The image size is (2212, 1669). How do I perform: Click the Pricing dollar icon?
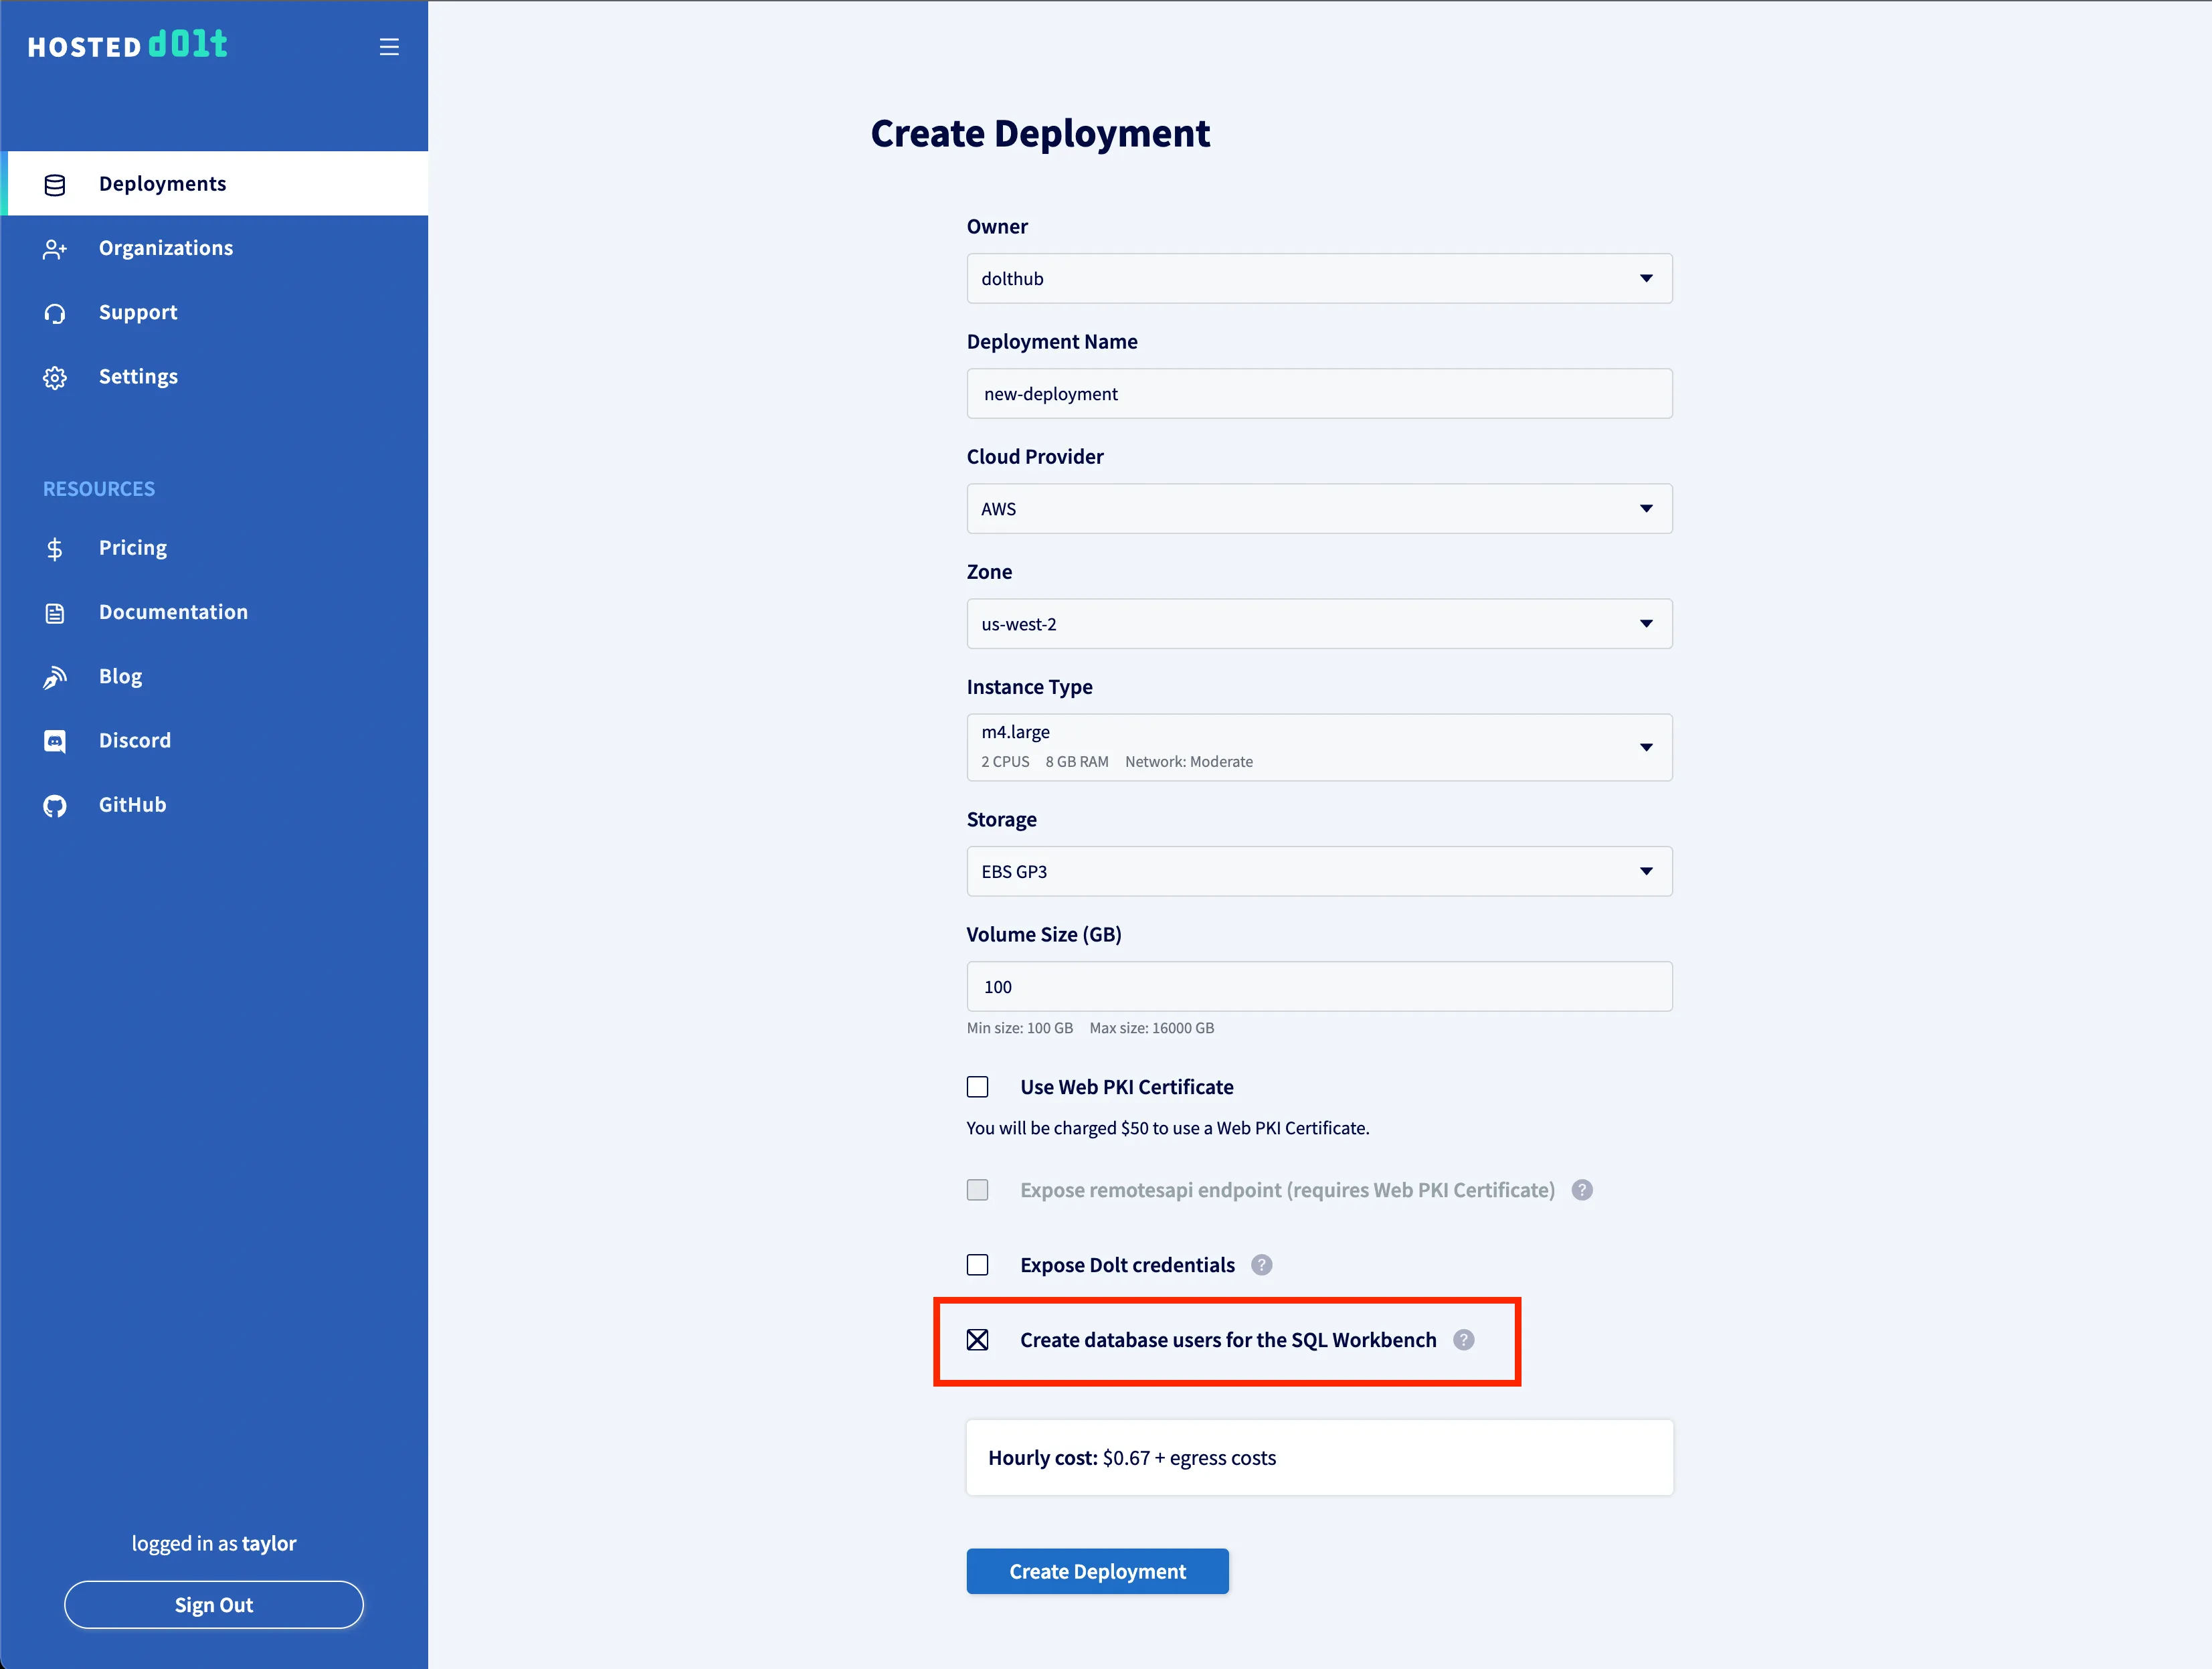click(x=55, y=549)
